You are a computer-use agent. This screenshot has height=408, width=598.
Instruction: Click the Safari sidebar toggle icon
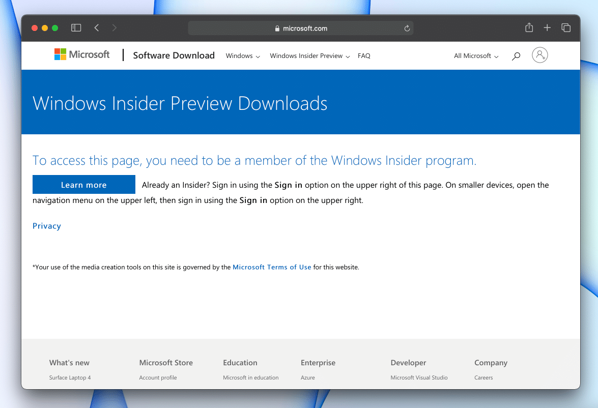coord(76,28)
